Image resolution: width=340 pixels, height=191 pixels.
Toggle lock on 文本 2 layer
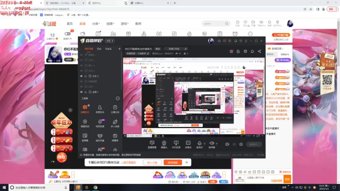tap(86, 76)
